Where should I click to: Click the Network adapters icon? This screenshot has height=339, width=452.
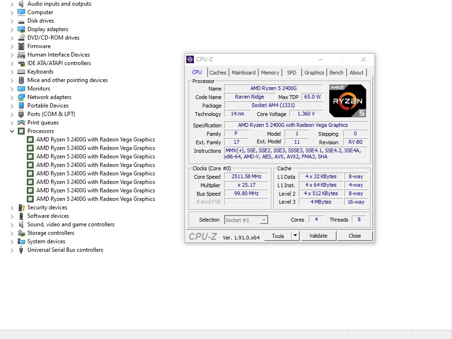point(21,97)
